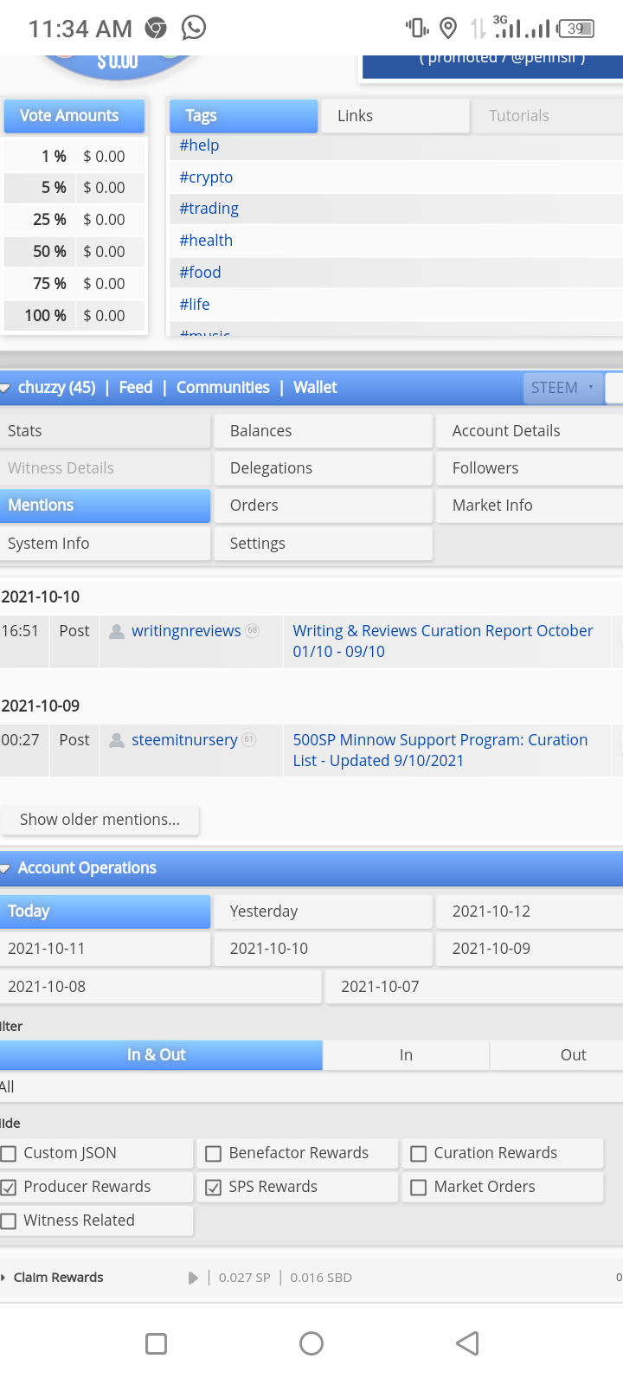Open the #trading tag link
The image size is (623, 1385).
click(209, 209)
